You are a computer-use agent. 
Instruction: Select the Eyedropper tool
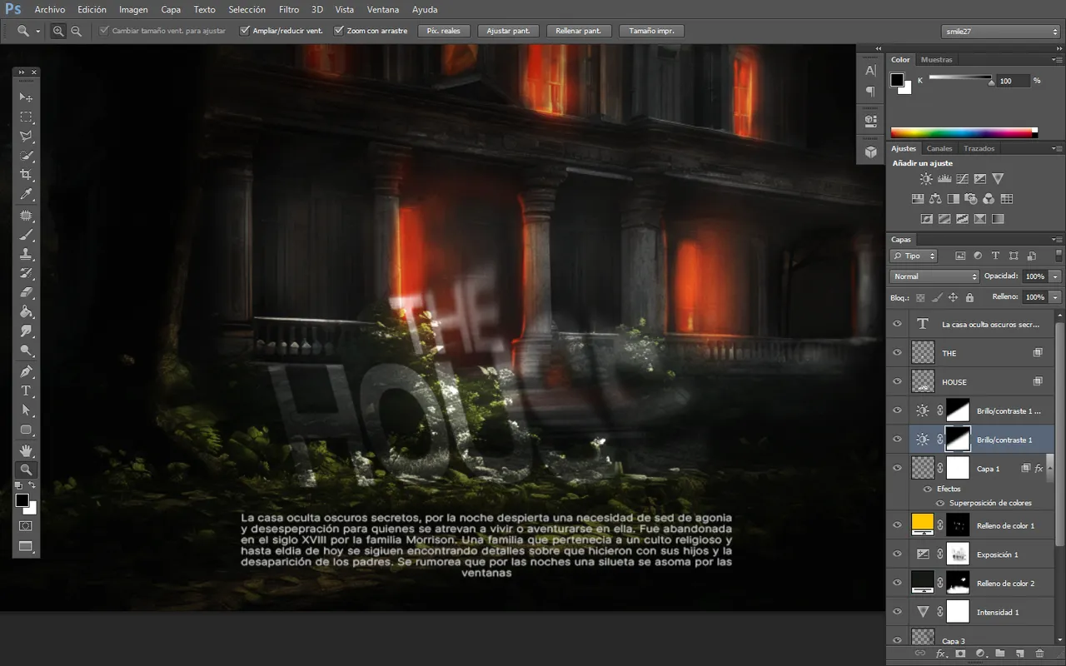coord(26,195)
